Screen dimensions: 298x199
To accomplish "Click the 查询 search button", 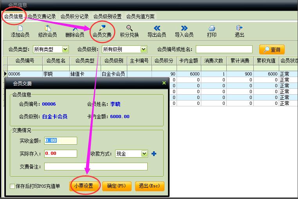I will pos(272,50).
